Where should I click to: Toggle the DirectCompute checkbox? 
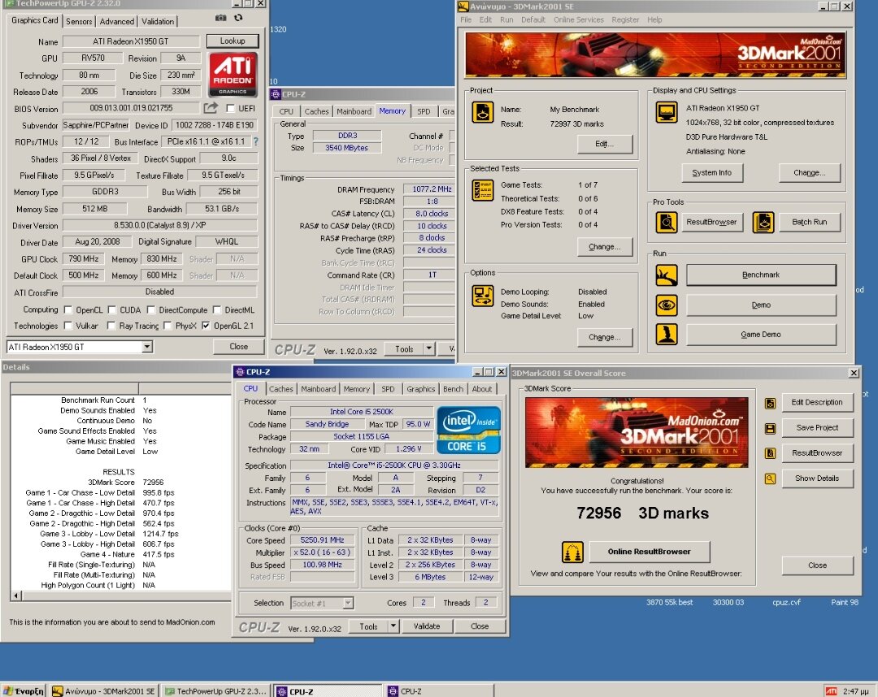[150, 310]
